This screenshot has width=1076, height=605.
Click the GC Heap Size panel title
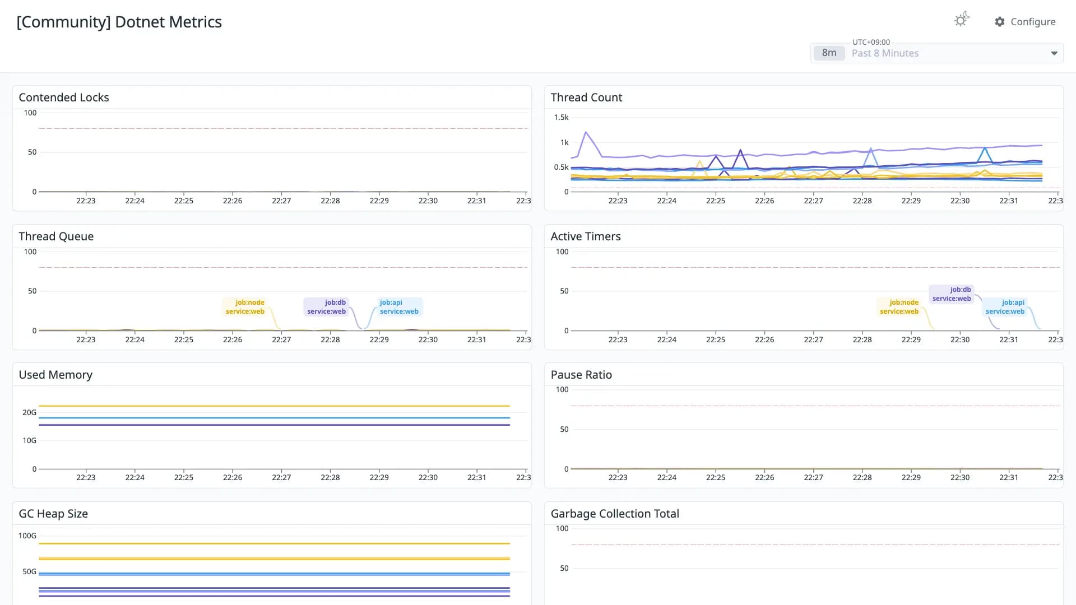tap(53, 514)
